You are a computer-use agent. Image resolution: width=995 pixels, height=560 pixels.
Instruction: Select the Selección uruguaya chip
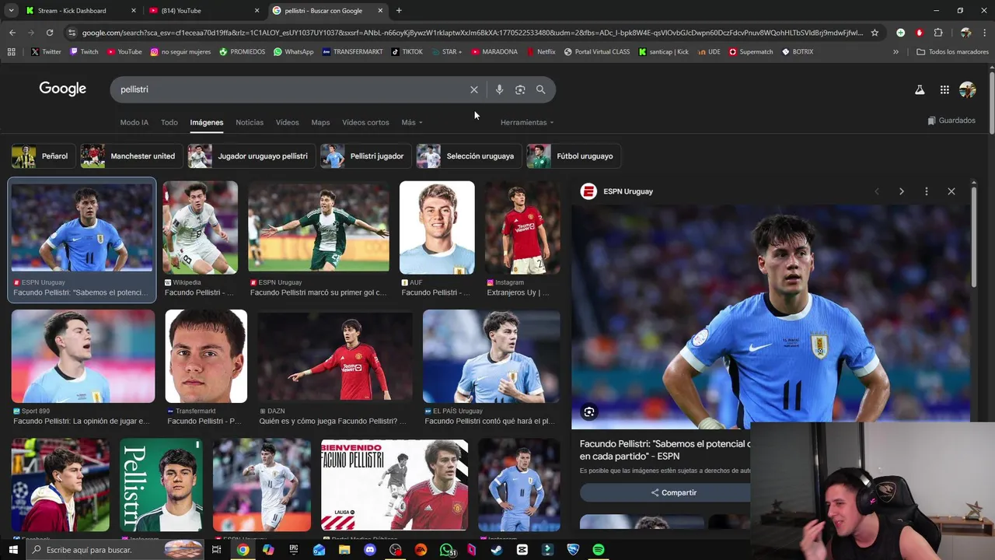click(469, 156)
